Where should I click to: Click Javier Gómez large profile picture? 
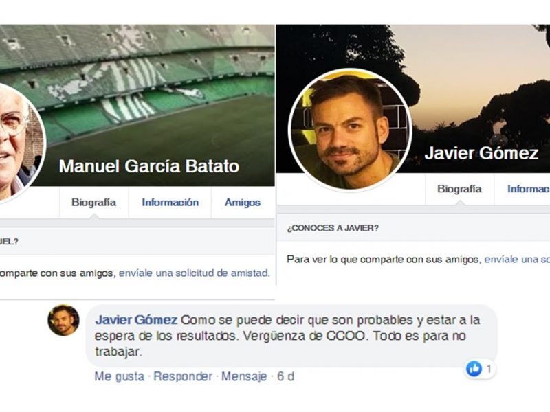pos(350,130)
